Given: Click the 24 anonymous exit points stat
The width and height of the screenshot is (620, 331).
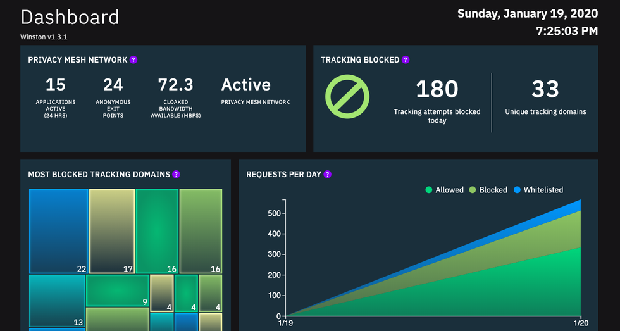Looking at the screenshot, I should point(113,85).
